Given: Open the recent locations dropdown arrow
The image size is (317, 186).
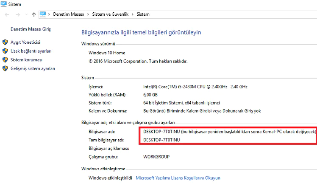Looking at the screenshot, I should tap(26, 14).
